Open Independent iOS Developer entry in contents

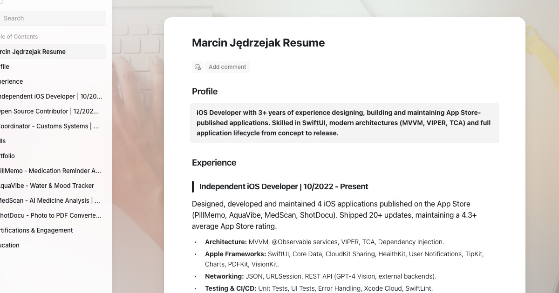pos(47,96)
